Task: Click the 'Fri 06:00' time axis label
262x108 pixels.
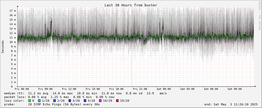Action: 22,89
